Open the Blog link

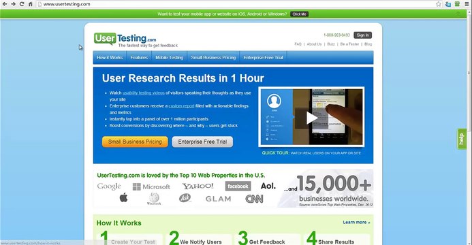[368, 44]
